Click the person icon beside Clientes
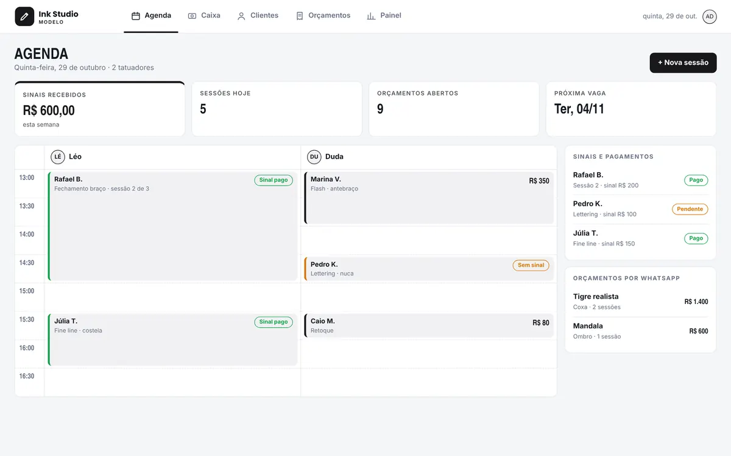The image size is (731, 456). pyautogui.click(x=241, y=16)
